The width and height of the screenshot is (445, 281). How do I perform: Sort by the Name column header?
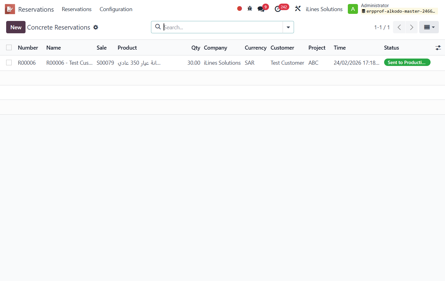click(54, 48)
